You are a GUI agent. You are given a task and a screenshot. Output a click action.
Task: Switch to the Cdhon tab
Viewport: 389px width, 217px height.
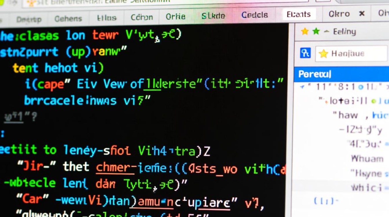(x=142, y=16)
